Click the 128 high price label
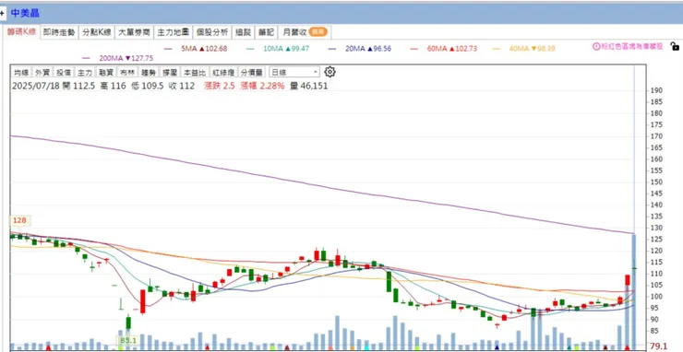Screen dimensions: 683x352 19,220
